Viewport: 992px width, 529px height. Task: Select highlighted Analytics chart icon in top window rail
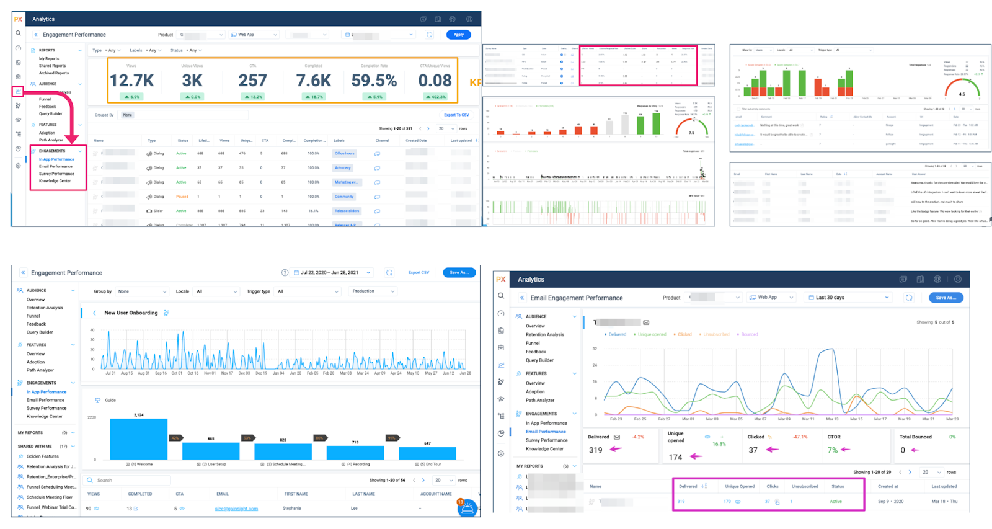tap(18, 91)
